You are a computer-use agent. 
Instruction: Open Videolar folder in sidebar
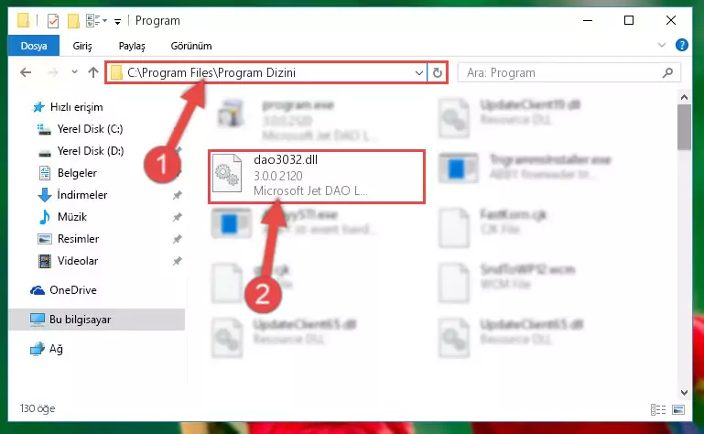(77, 261)
